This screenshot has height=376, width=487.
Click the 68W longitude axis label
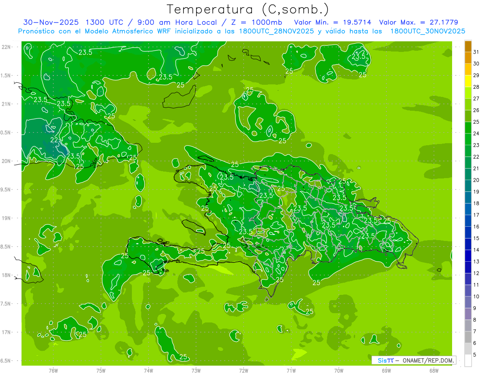(x=434, y=371)
